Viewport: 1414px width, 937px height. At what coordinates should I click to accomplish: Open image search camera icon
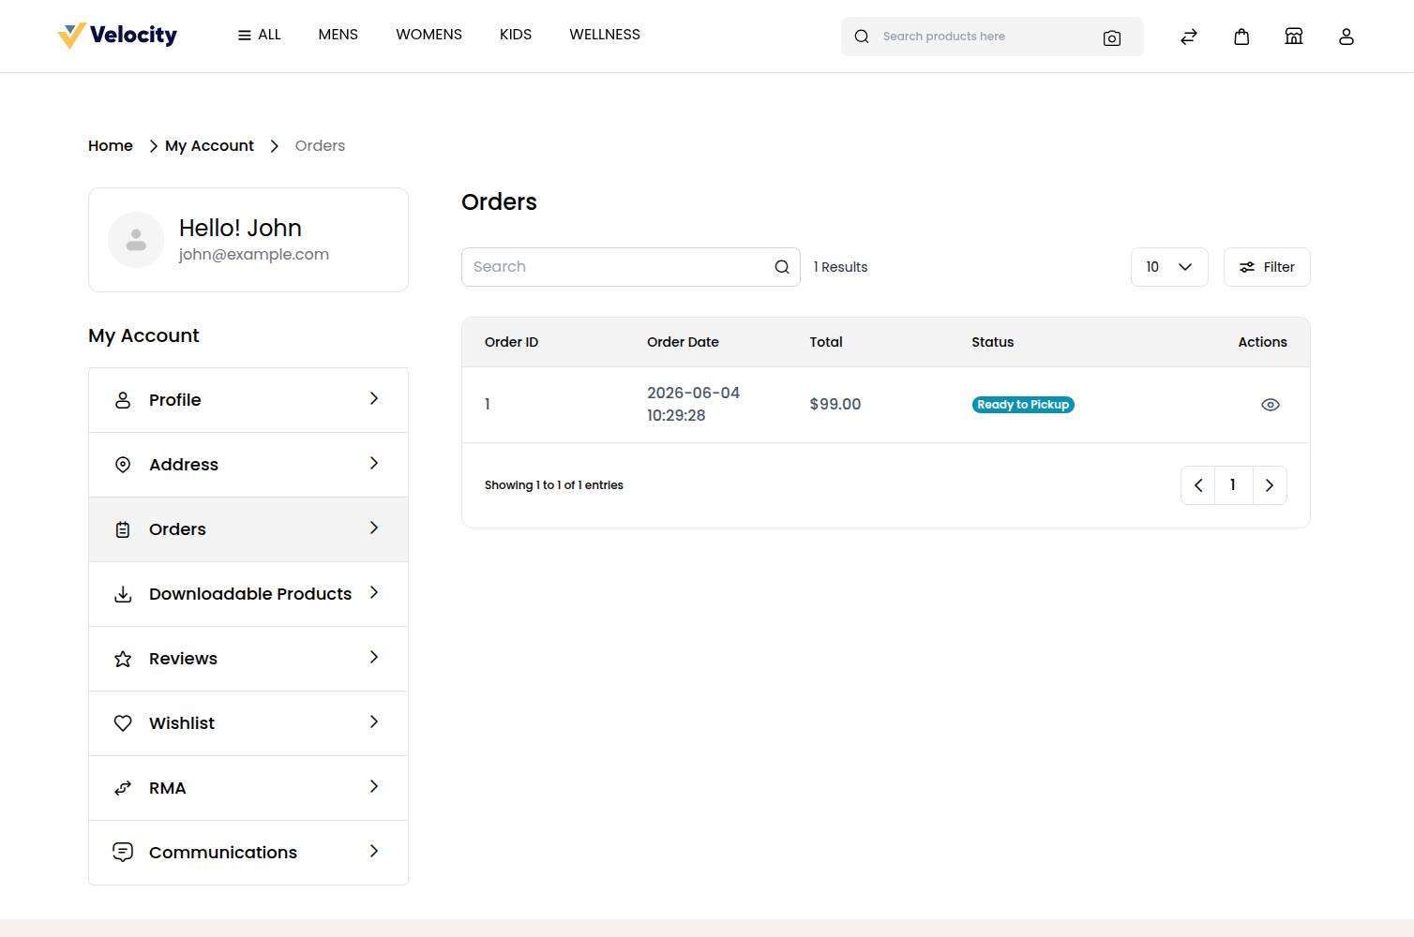(x=1112, y=37)
